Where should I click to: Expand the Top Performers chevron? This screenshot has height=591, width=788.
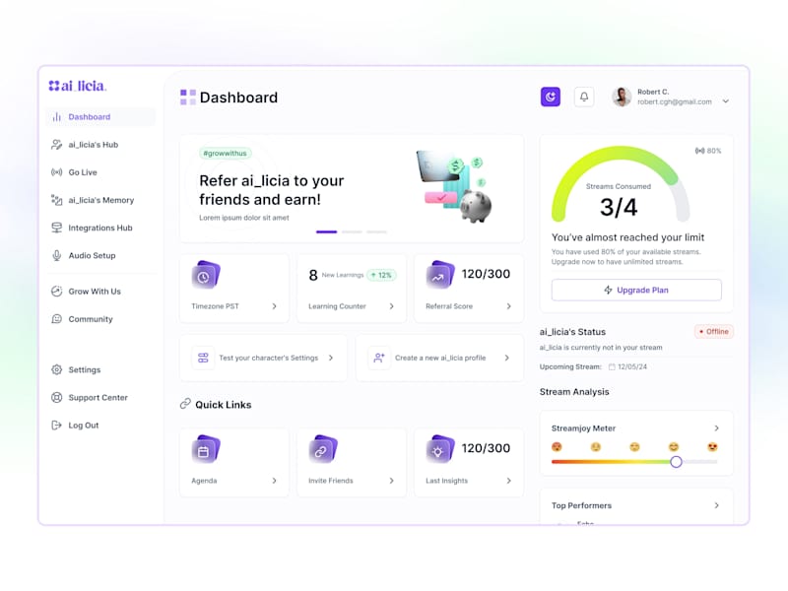pos(717,505)
